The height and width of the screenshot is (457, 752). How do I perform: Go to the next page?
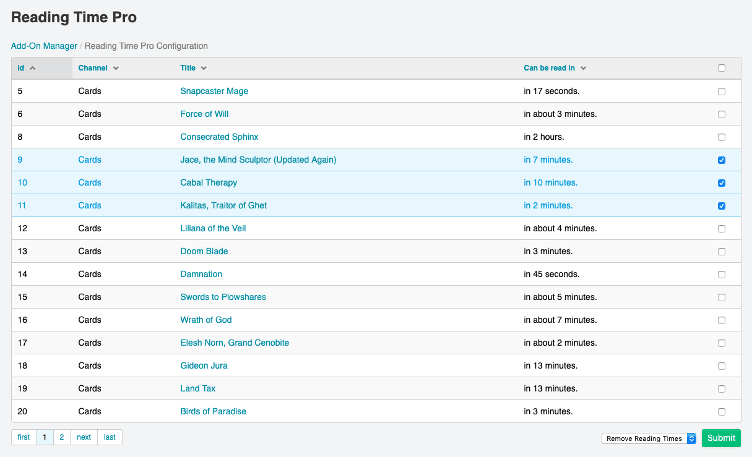point(84,437)
